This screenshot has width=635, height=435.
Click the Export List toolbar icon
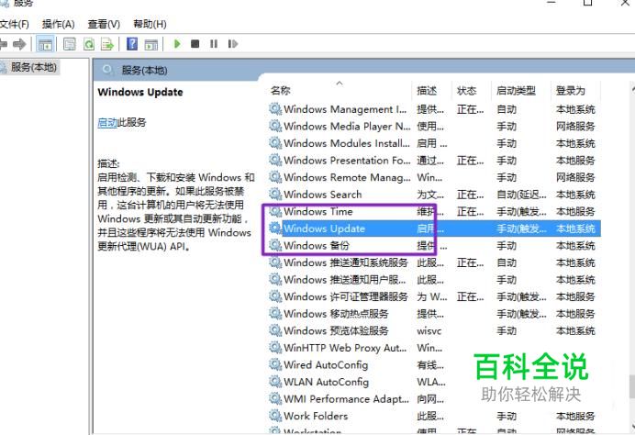pyautogui.click(x=107, y=44)
